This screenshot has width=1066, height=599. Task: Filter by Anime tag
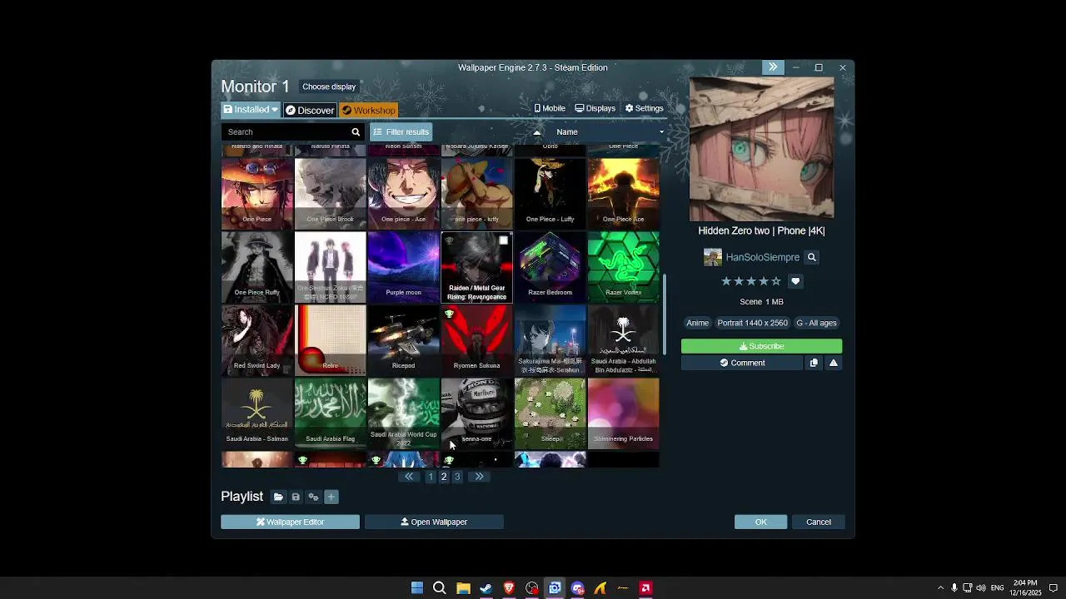697,323
